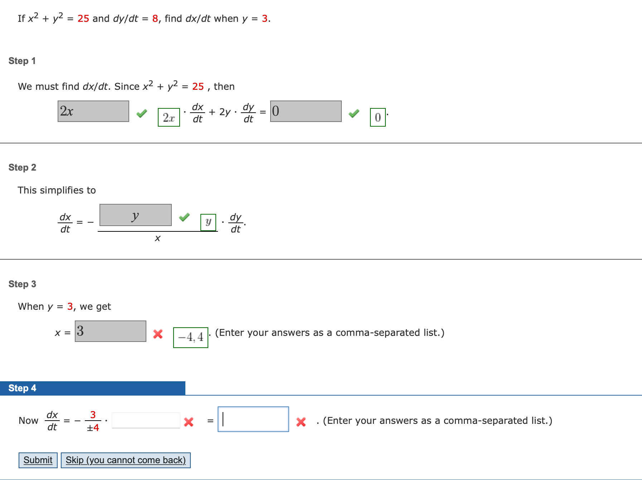Click the green checkmark next to the y numerator
This screenshot has height=480, width=642.
point(185,218)
